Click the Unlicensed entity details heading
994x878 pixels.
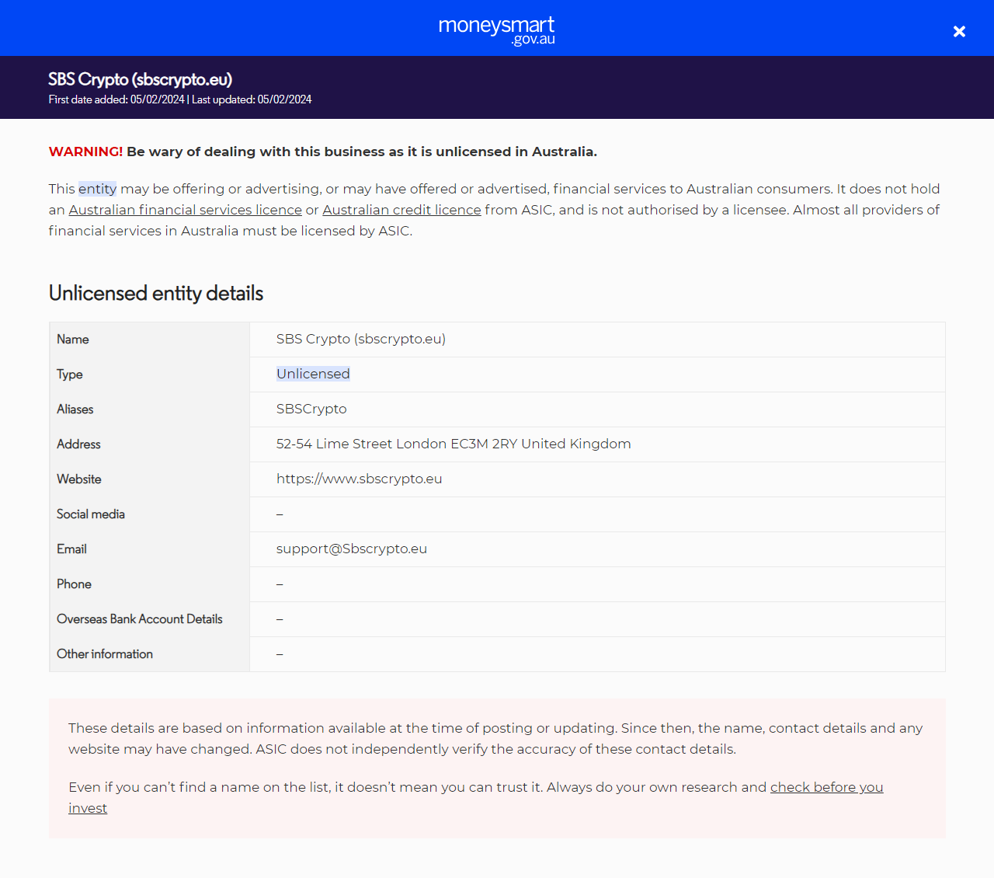click(156, 293)
